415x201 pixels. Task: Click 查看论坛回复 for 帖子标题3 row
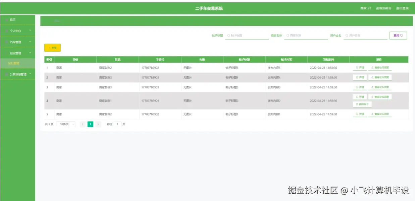click(380, 87)
